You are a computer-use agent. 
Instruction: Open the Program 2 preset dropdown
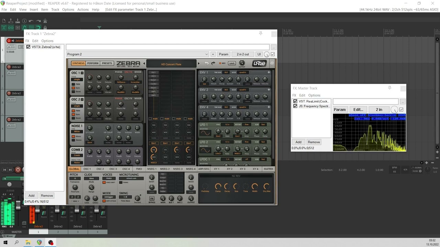point(137,54)
